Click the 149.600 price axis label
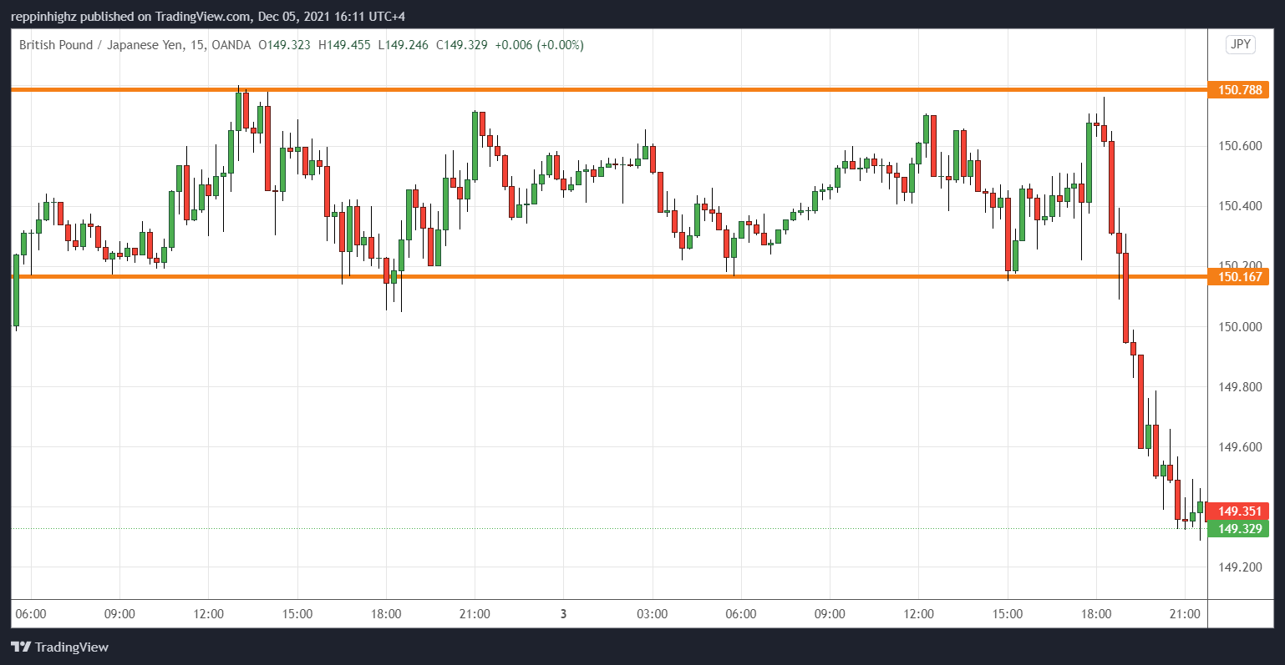Viewport: 1285px width, 665px height. click(x=1240, y=446)
